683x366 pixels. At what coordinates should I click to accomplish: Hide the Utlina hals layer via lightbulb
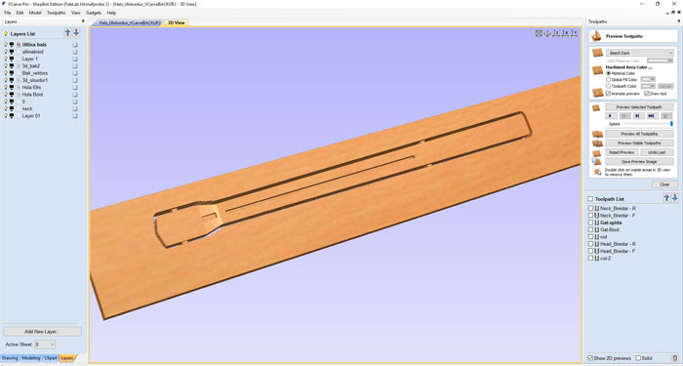pyautogui.click(x=6, y=45)
